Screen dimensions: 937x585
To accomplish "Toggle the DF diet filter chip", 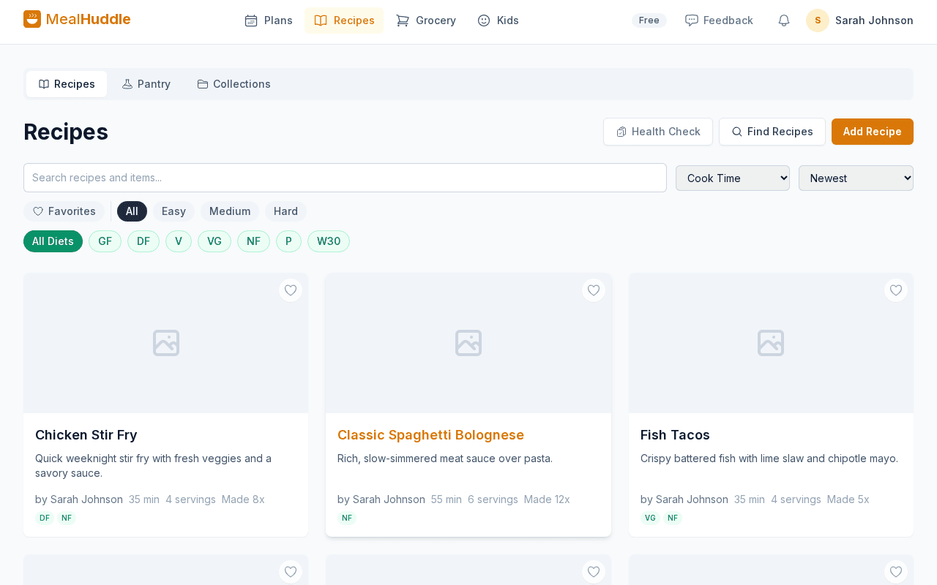I will pyautogui.click(x=143, y=241).
